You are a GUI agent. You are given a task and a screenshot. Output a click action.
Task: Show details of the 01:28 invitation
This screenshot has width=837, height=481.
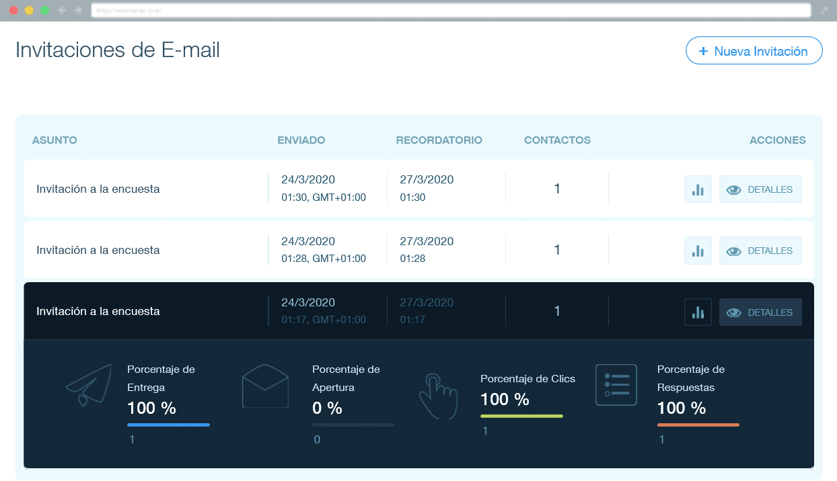pos(760,251)
